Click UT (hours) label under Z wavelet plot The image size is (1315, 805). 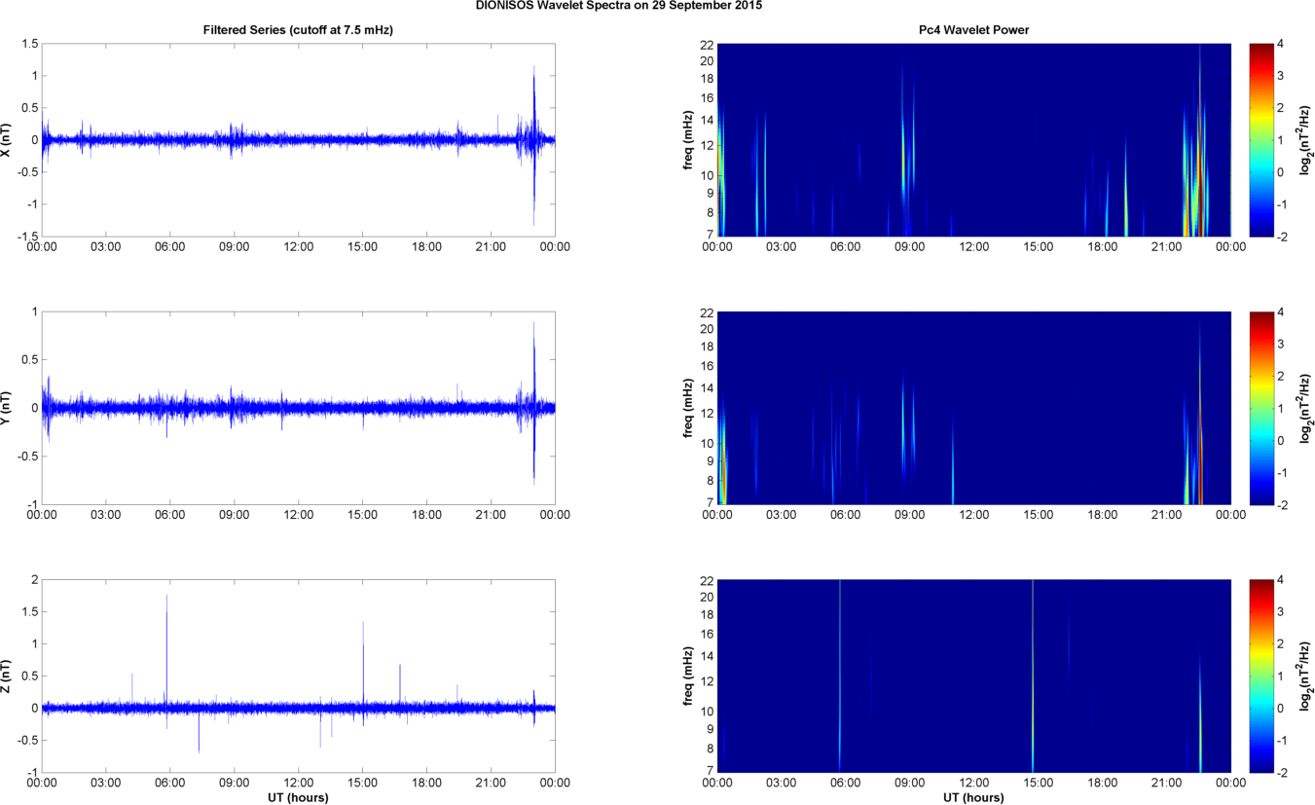(973, 797)
